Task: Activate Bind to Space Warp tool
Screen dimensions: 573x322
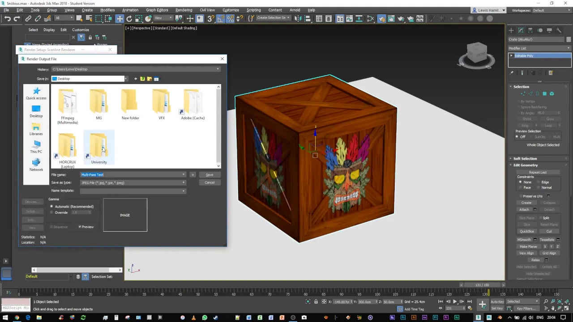Action: [47, 18]
